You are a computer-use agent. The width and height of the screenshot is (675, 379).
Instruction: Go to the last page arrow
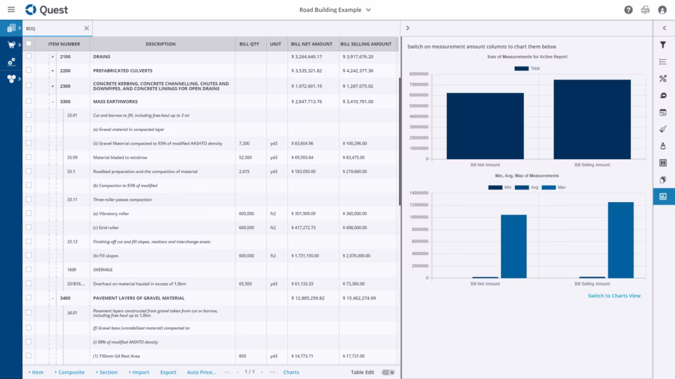(x=272, y=372)
